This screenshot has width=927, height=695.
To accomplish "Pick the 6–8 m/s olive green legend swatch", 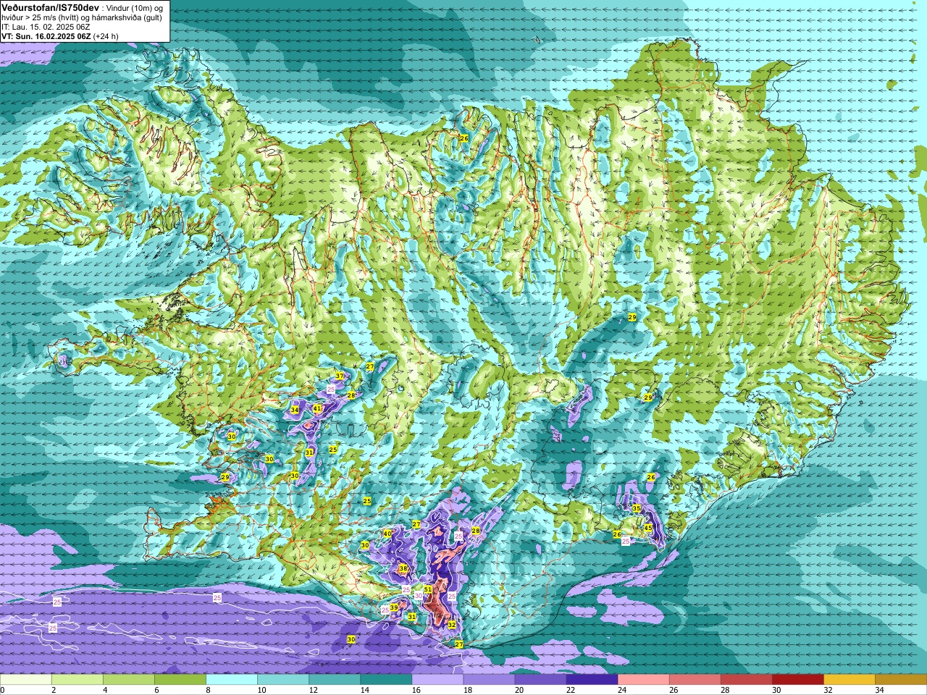I will click(x=180, y=680).
